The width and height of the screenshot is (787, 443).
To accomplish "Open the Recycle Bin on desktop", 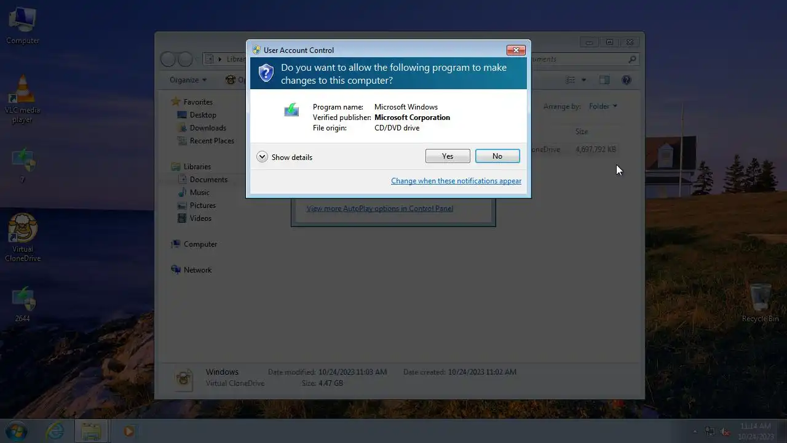I will pos(761,303).
